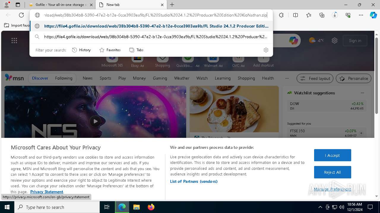Filter suggestions by Tabs
Screen dimensions: 380x213
pyautogui.click(x=136, y=50)
